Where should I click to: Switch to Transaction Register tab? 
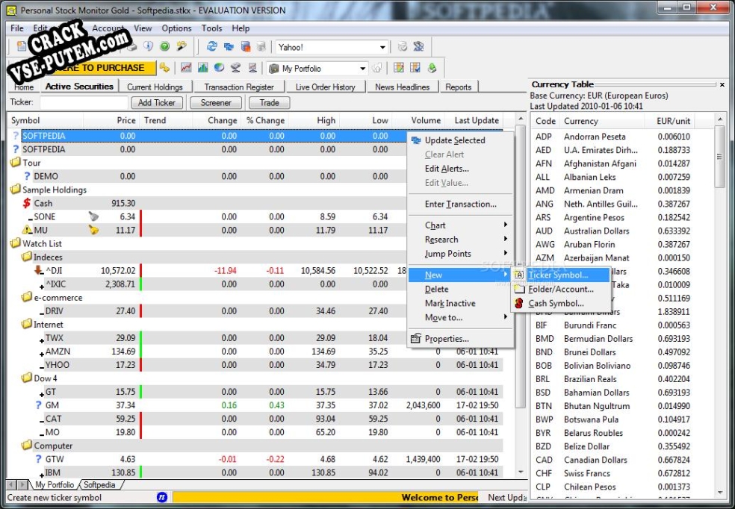click(x=238, y=87)
